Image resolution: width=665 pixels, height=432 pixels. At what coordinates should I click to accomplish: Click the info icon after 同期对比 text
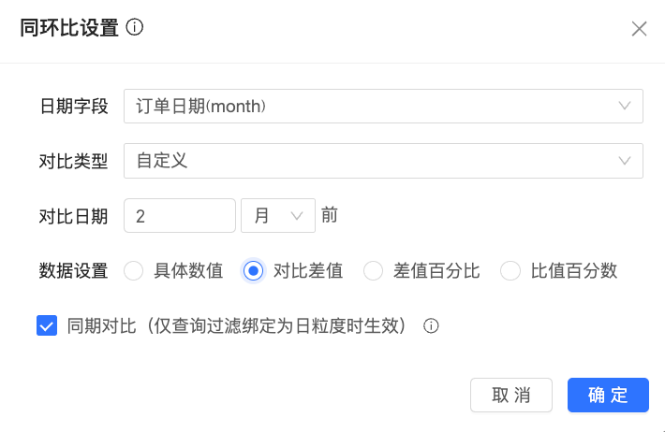431,326
